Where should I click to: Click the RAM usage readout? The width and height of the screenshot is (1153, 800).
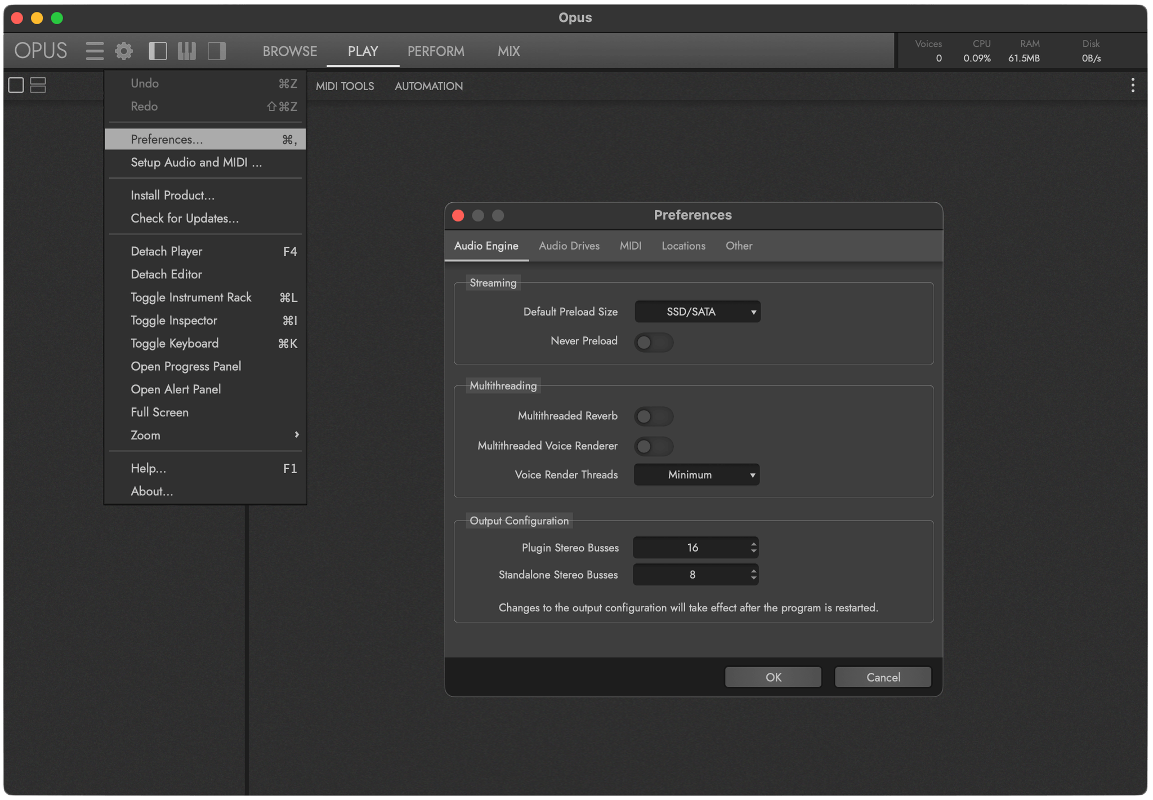click(1025, 51)
